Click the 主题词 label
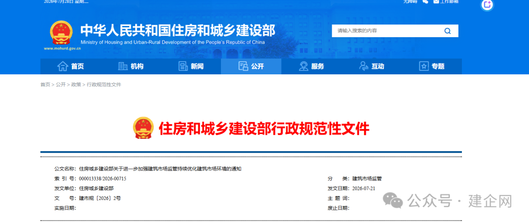The width and height of the screenshot is (529, 222). pyautogui.click(x=338, y=199)
